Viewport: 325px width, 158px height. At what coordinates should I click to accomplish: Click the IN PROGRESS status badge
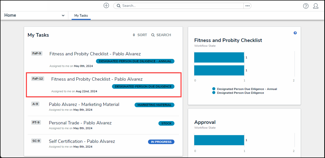point(161,142)
